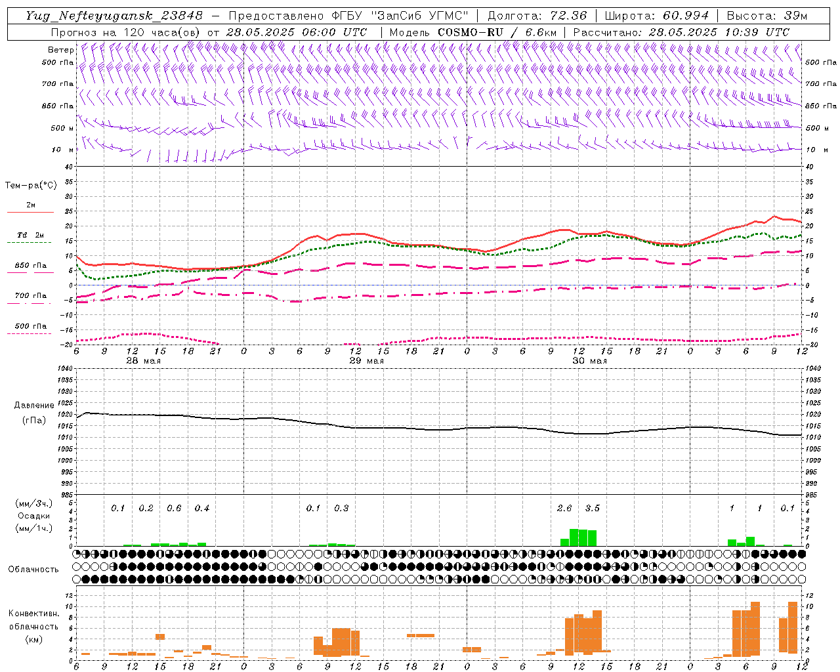The image size is (840, 672).
Task: Click the "0.2" precipitation value
Action: point(146,509)
